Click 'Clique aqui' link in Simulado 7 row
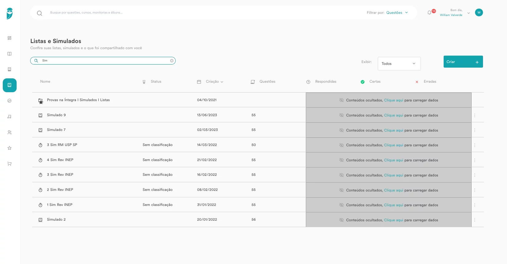507x264 pixels. pos(393,130)
